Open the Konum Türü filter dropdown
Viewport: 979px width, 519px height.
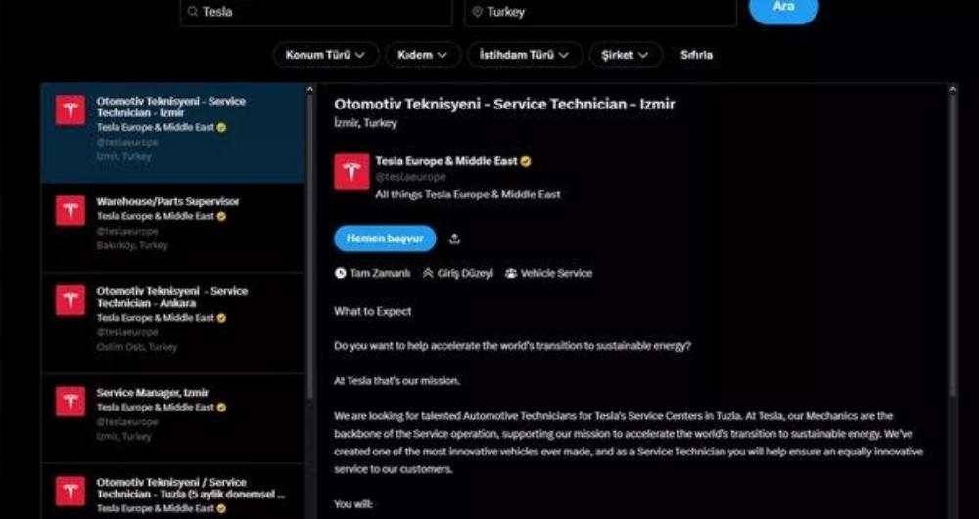(x=324, y=55)
